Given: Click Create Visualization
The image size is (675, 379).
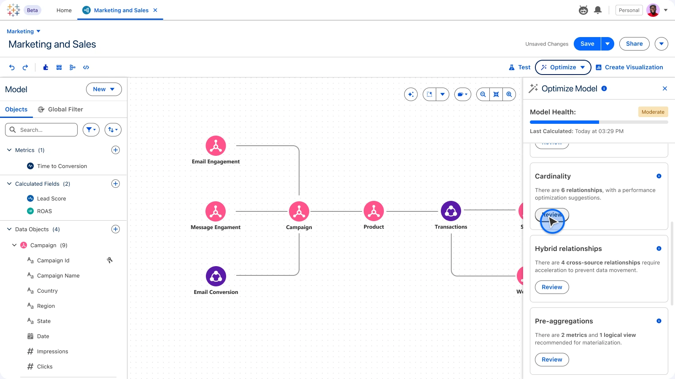Looking at the screenshot, I should [x=629, y=67].
